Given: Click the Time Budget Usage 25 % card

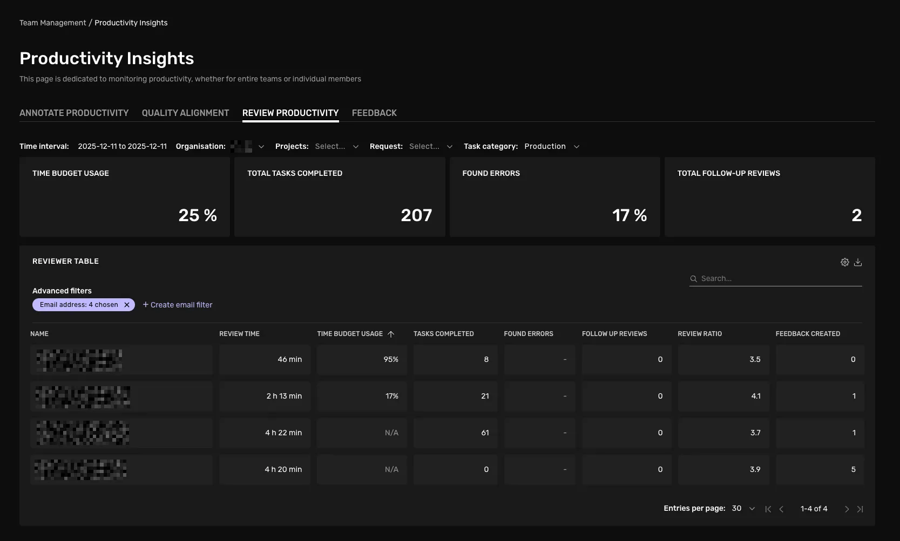Looking at the screenshot, I should coord(125,197).
